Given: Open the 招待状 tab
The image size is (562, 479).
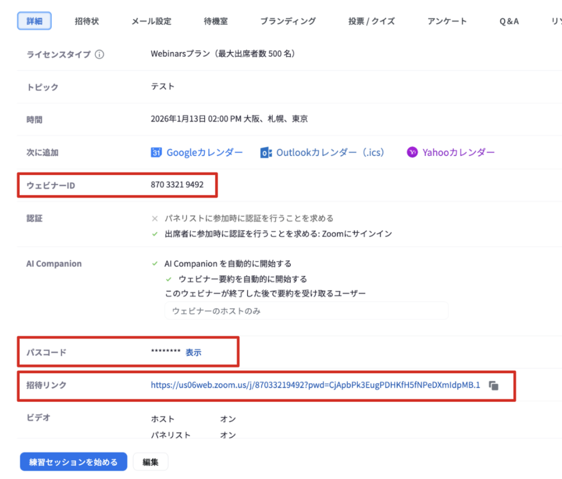Looking at the screenshot, I should click(x=87, y=21).
